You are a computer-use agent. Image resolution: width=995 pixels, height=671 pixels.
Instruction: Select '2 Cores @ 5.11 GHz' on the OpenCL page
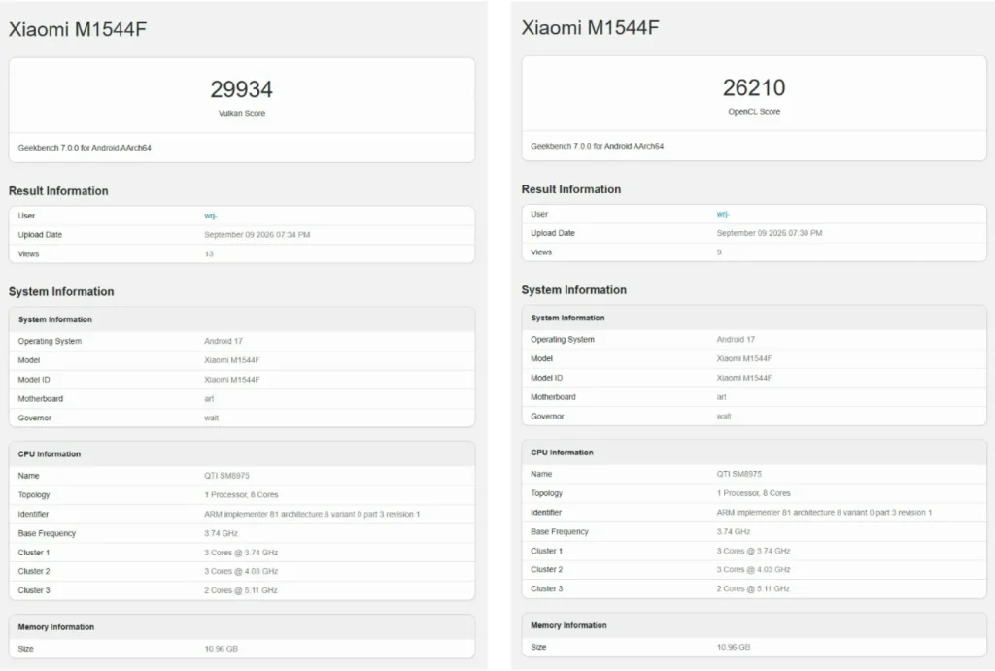click(753, 588)
